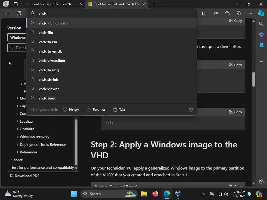Open VirtualBox from taskbar
The width and height of the screenshot is (267, 200).
[178, 194]
